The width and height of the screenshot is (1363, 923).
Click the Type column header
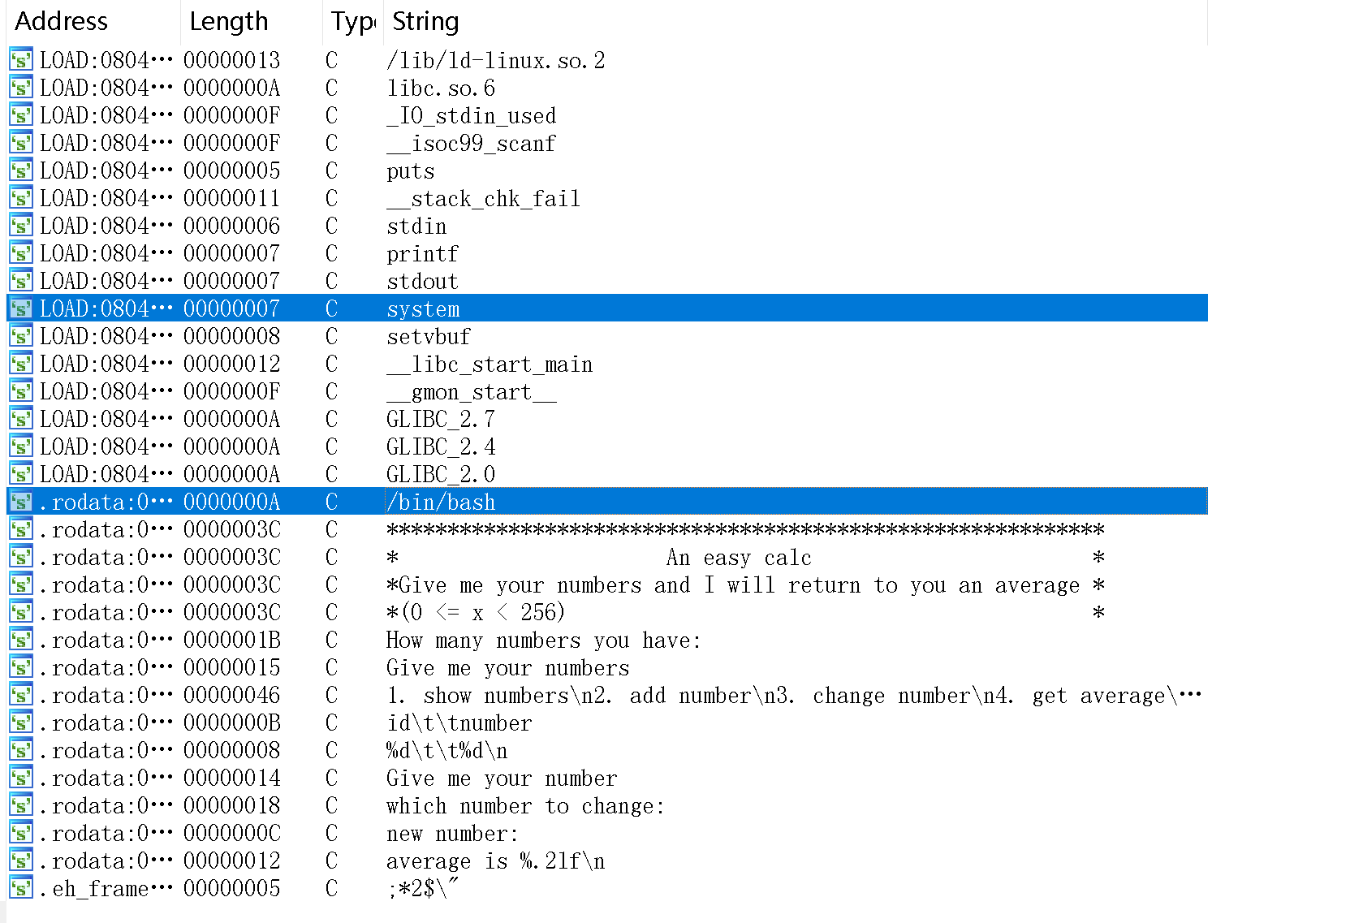(x=352, y=21)
